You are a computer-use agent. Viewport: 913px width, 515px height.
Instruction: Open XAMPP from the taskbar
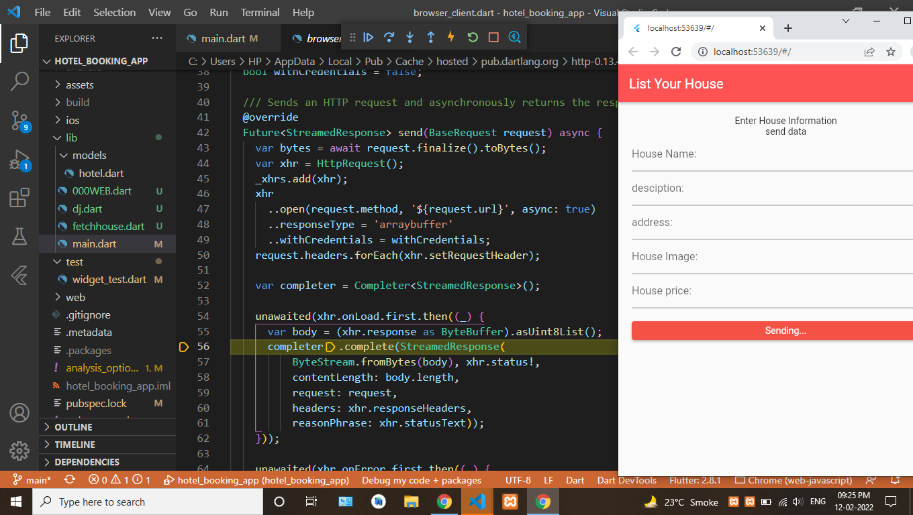point(510,502)
